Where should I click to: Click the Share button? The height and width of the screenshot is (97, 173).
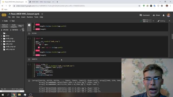(156, 15)
